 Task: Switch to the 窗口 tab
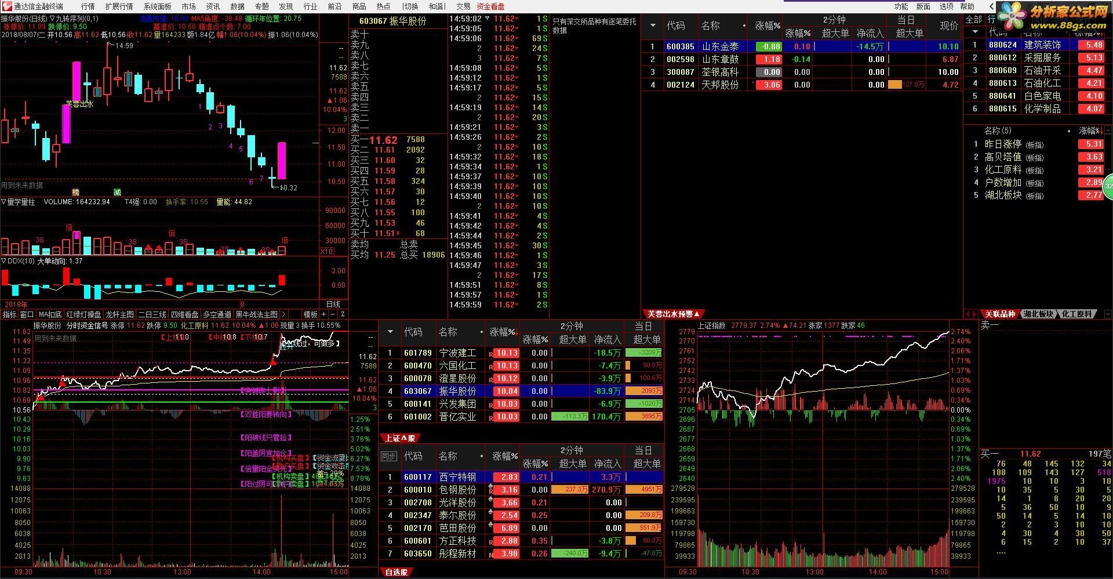pyautogui.click(x=27, y=314)
